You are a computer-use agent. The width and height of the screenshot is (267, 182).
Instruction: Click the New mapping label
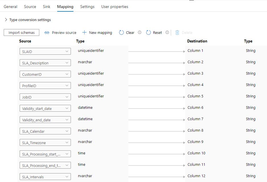[100, 32]
